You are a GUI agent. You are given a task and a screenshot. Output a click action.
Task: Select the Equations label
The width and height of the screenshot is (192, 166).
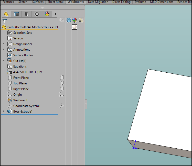pos(20,67)
